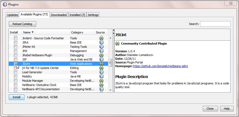Screen dimensions: 239x117
Task: Click the plugin list scrollbar thumb
Action: (110, 63)
